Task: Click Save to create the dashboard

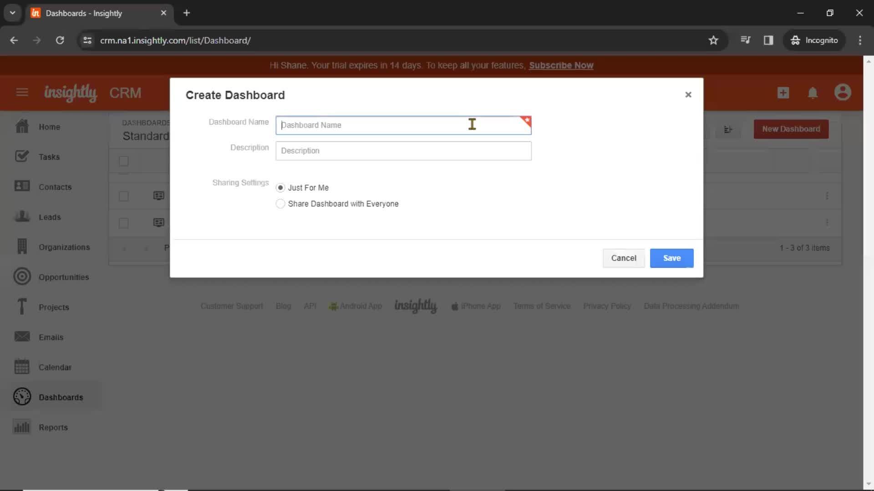Action: coord(672,257)
